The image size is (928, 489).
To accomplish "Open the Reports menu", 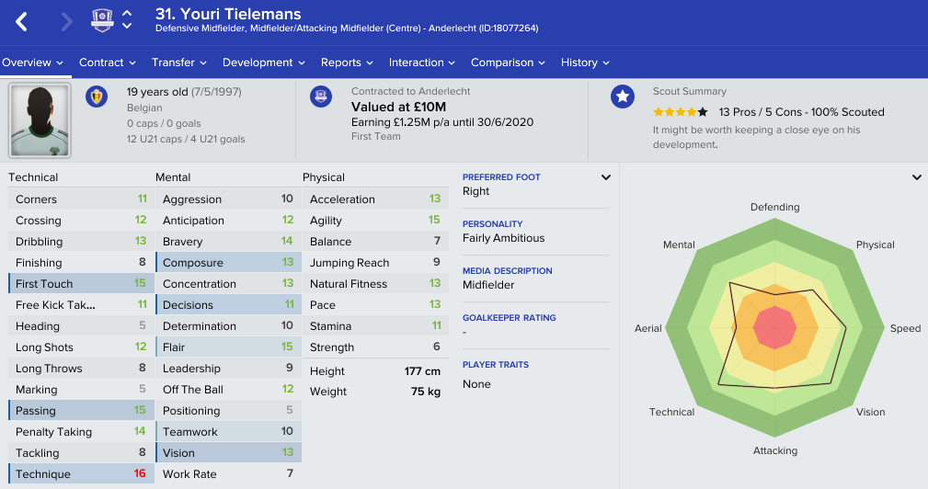I will [347, 63].
